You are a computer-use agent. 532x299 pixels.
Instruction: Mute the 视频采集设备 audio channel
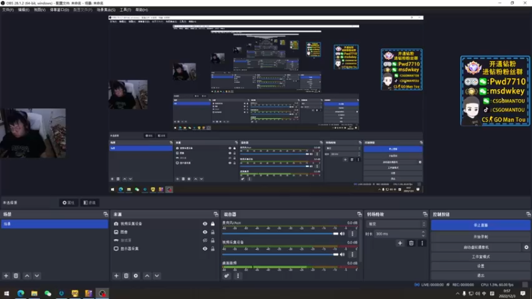[x=342, y=254]
